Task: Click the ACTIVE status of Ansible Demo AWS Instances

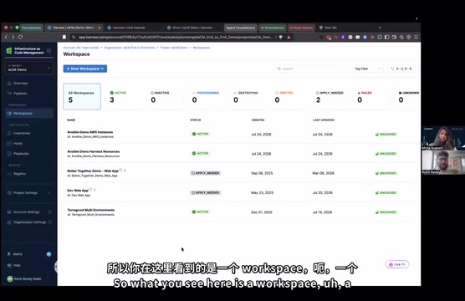Action: [x=201, y=134]
